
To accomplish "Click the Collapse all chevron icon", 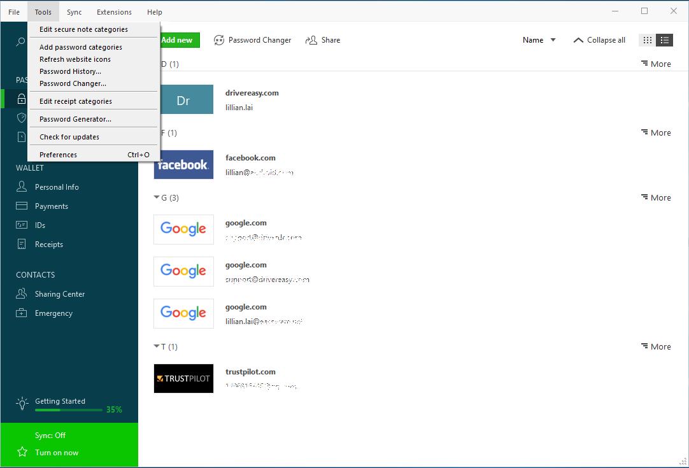I will click(578, 40).
